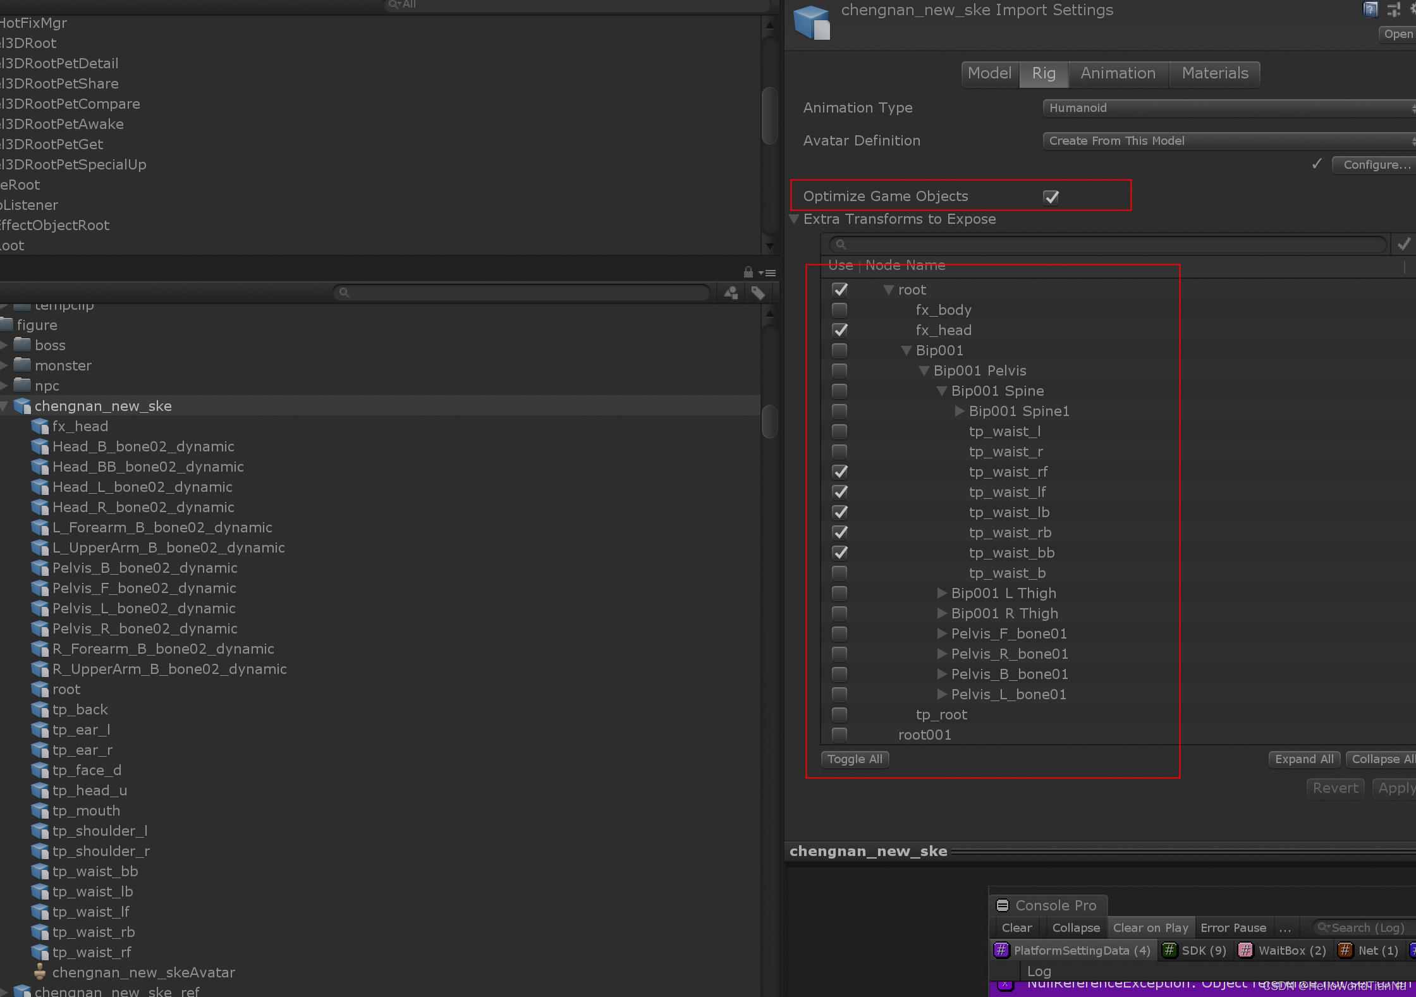Click the lock icon above the Project panel

(748, 272)
